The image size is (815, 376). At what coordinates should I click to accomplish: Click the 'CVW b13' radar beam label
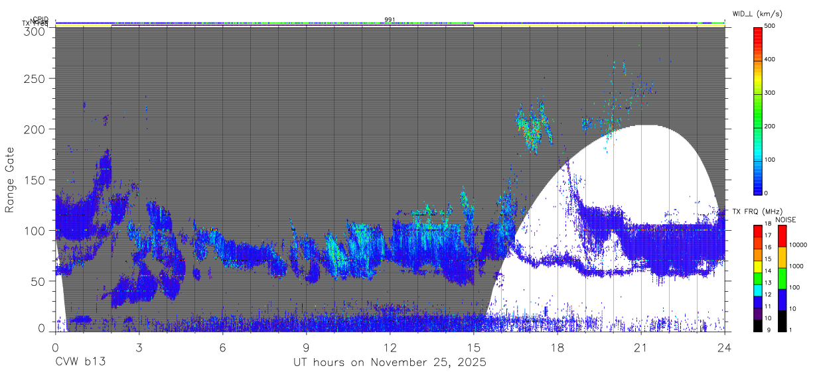[x=80, y=363]
